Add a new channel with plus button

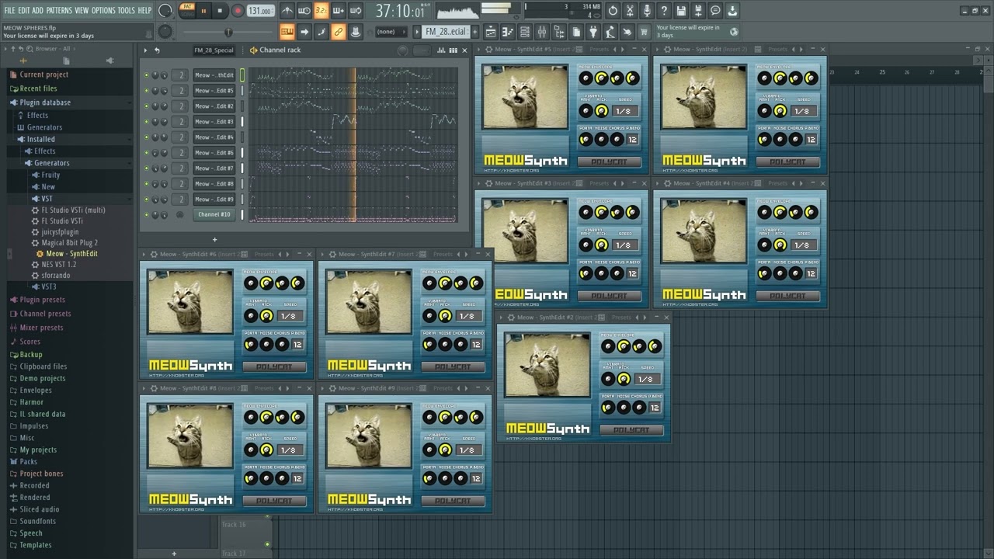[x=215, y=239]
